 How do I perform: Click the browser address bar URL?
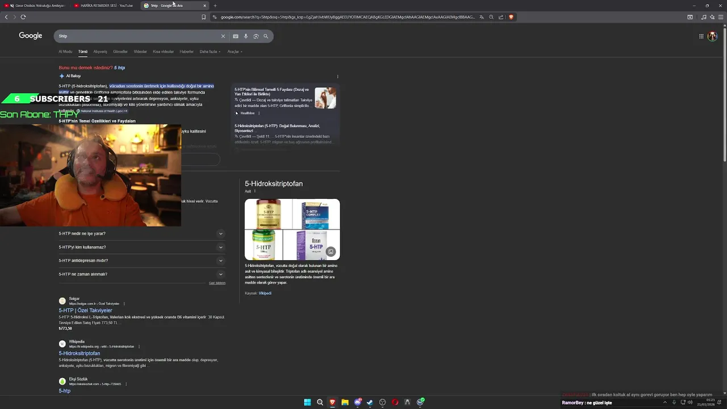point(347,17)
